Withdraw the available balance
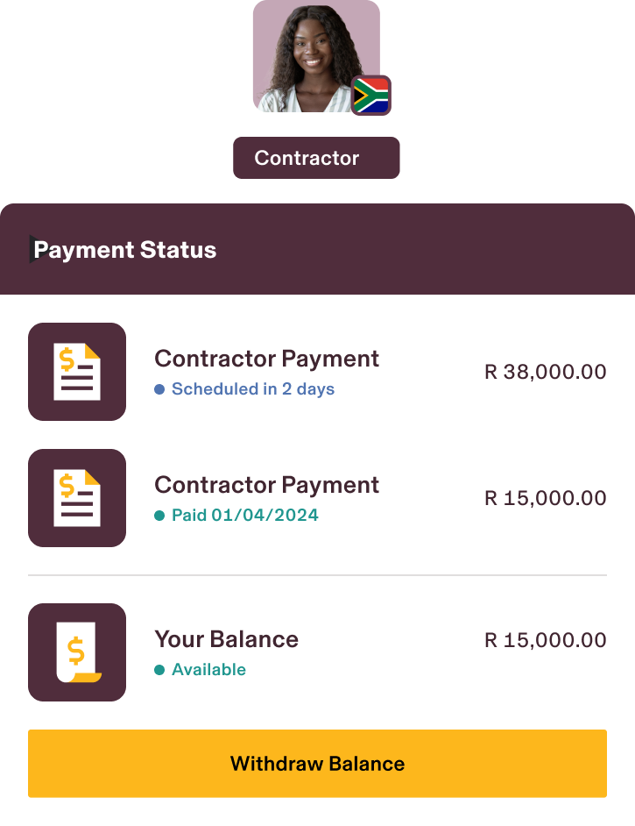 click(x=317, y=764)
